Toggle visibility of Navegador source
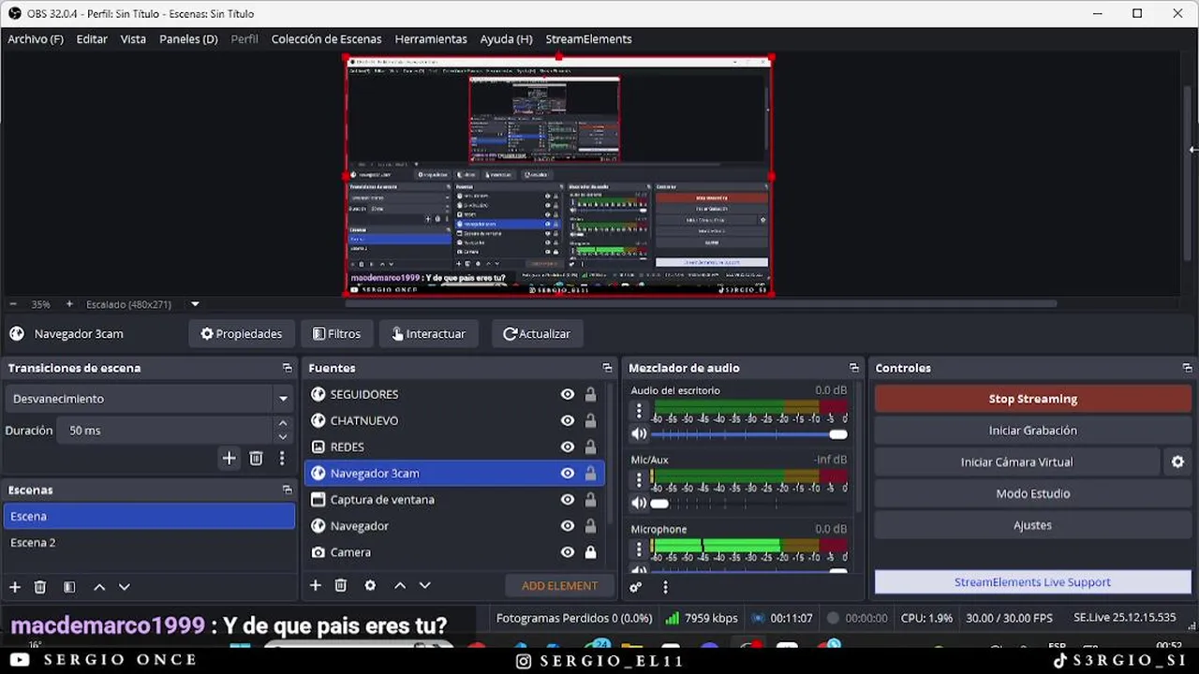The image size is (1199, 674). [x=568, y=526]
